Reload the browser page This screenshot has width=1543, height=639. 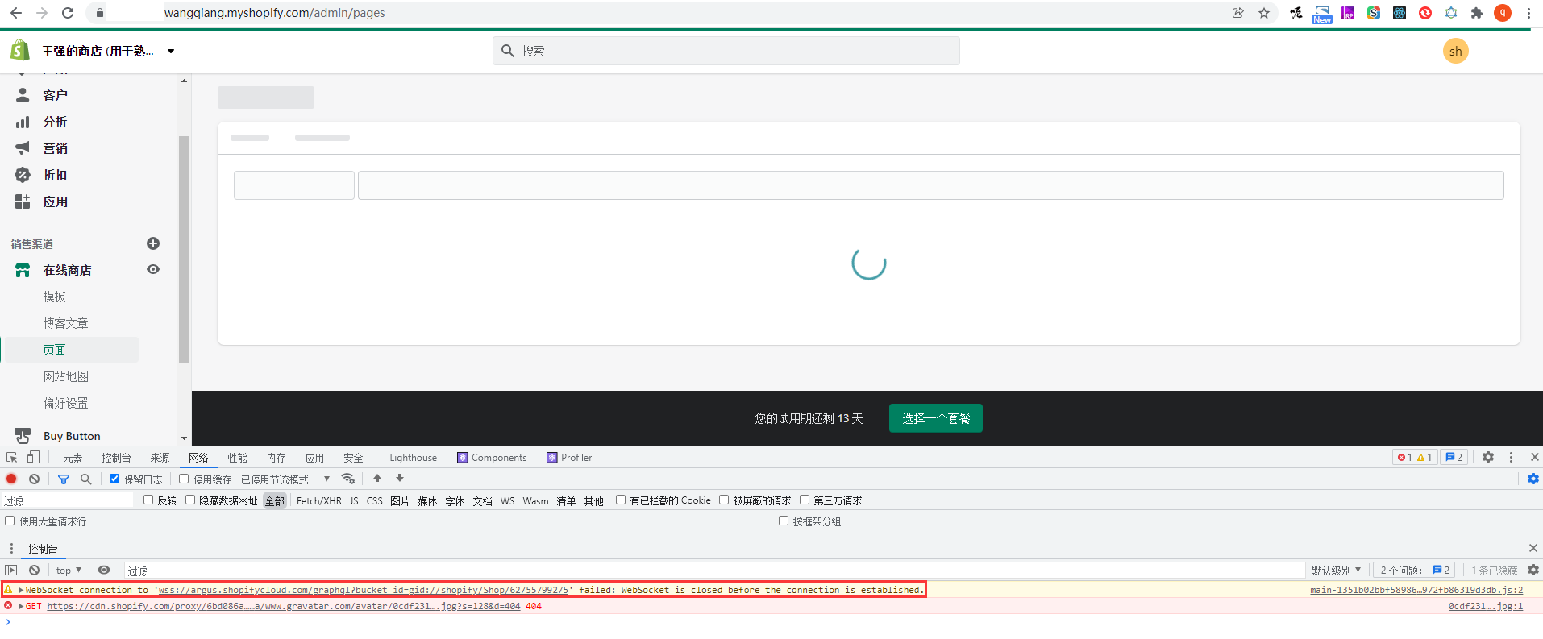[x=68, y=13]
